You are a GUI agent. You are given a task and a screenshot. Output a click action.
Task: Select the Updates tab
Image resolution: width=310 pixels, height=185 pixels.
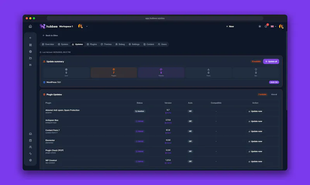[77, 44]
